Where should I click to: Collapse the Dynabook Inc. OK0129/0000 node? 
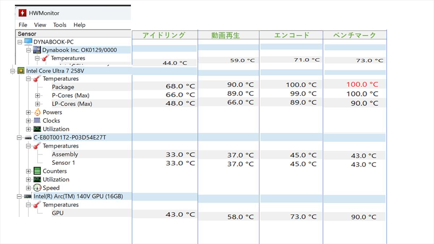pyautogui.click(x=28, y=50)
